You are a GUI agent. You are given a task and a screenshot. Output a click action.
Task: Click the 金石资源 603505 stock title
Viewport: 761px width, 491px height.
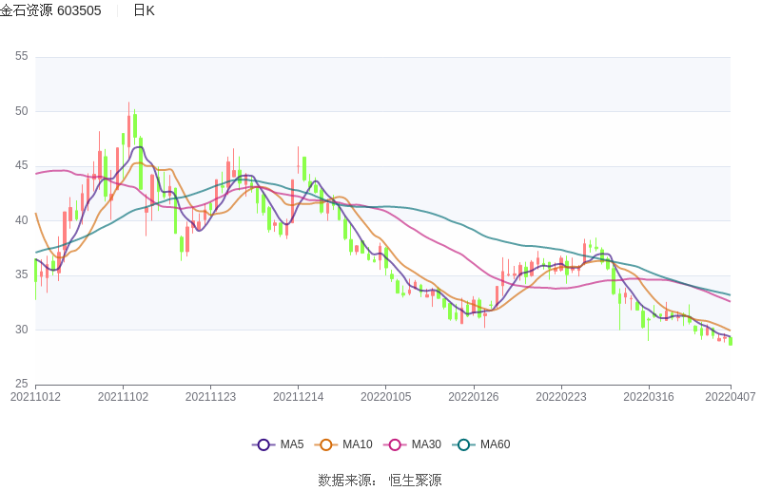[51, 10]
